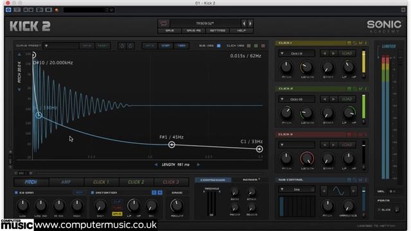Viewport: 411px width, 231px height.
Task: Mute the Click 2 layer
Action: pyautogui.click(x=360, y=89)
